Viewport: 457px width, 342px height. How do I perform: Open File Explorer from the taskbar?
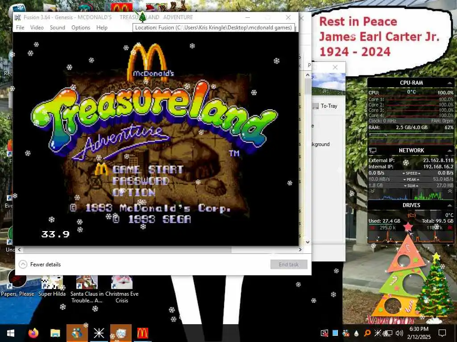(x=55, y=333)
